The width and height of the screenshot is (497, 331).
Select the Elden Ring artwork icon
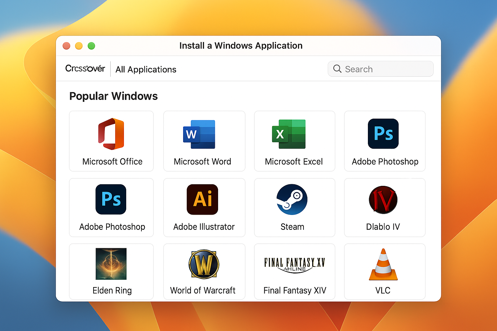111,264
